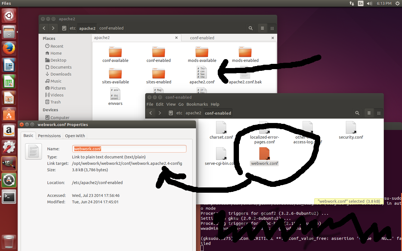
Task: Open the File menu in conf-enabled
Action: click(150, 104)
